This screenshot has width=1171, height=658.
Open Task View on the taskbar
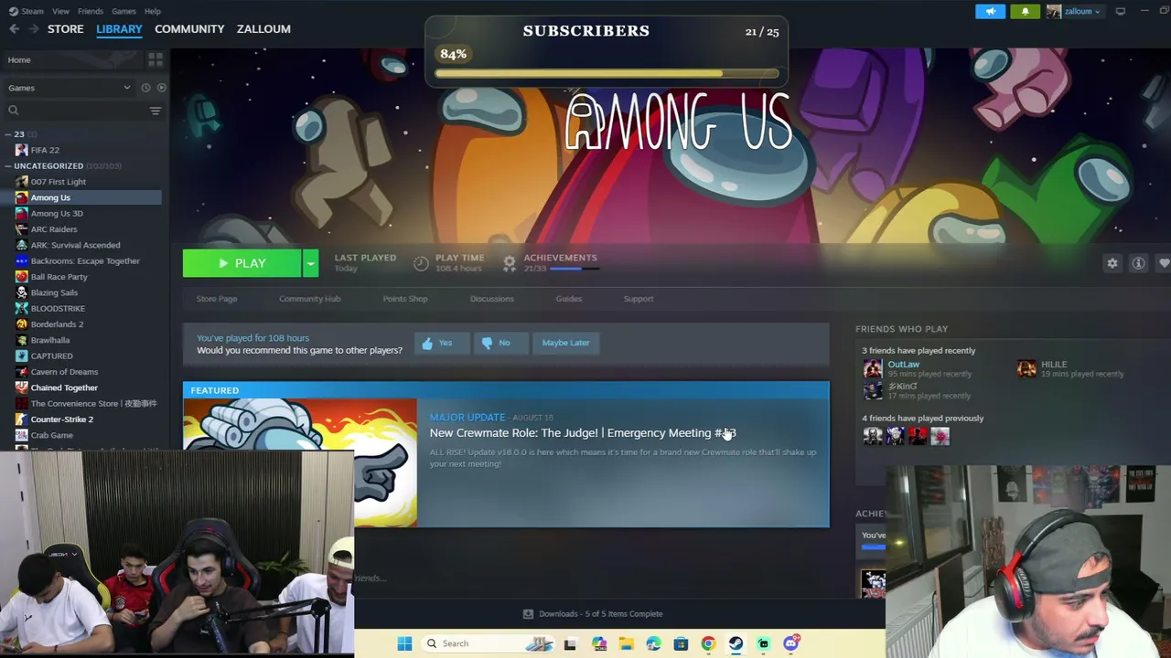point(570,643)
